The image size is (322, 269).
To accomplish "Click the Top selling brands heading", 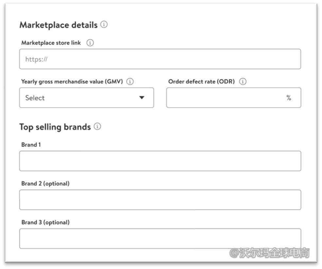I will point(54,127).
